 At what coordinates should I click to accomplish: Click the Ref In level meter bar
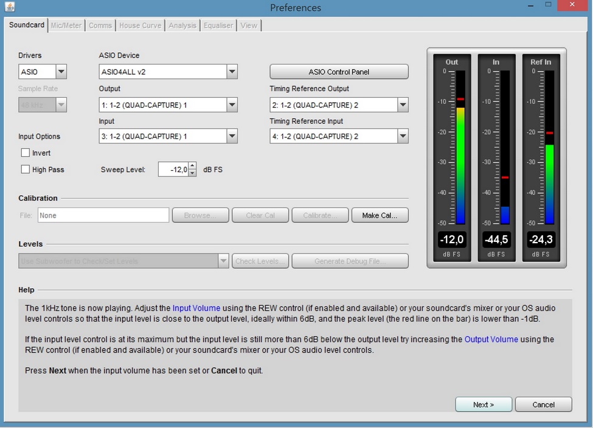[x=549, y=147]
